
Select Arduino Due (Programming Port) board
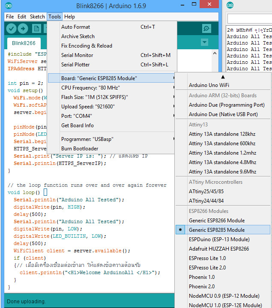coord(223,105)
